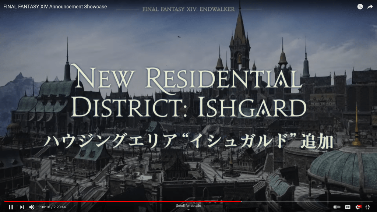
Task: Open the Share arrow icon
Action: (x=370, y=7)
